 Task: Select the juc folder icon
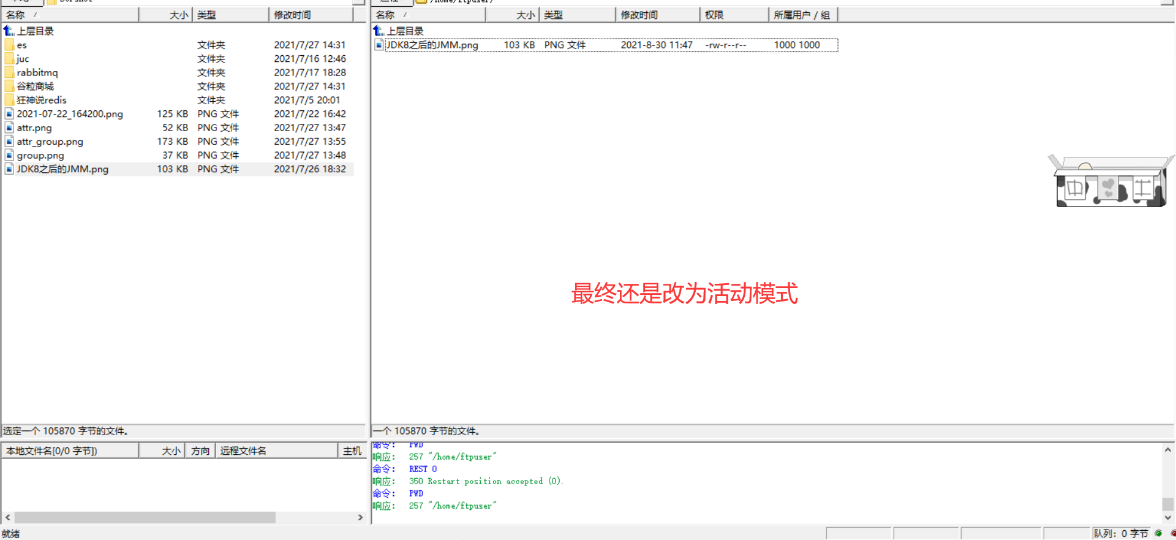coord(9,59)
